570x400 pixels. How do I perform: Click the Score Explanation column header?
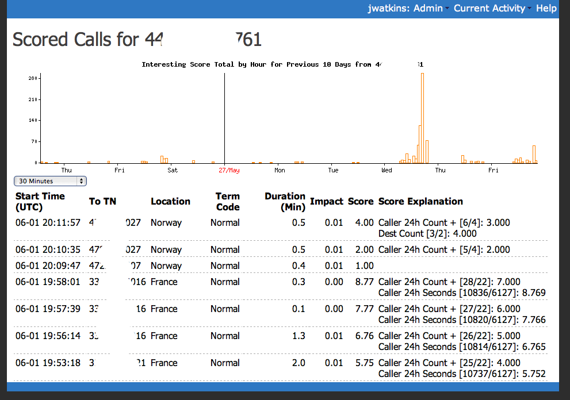click(420, 201)
